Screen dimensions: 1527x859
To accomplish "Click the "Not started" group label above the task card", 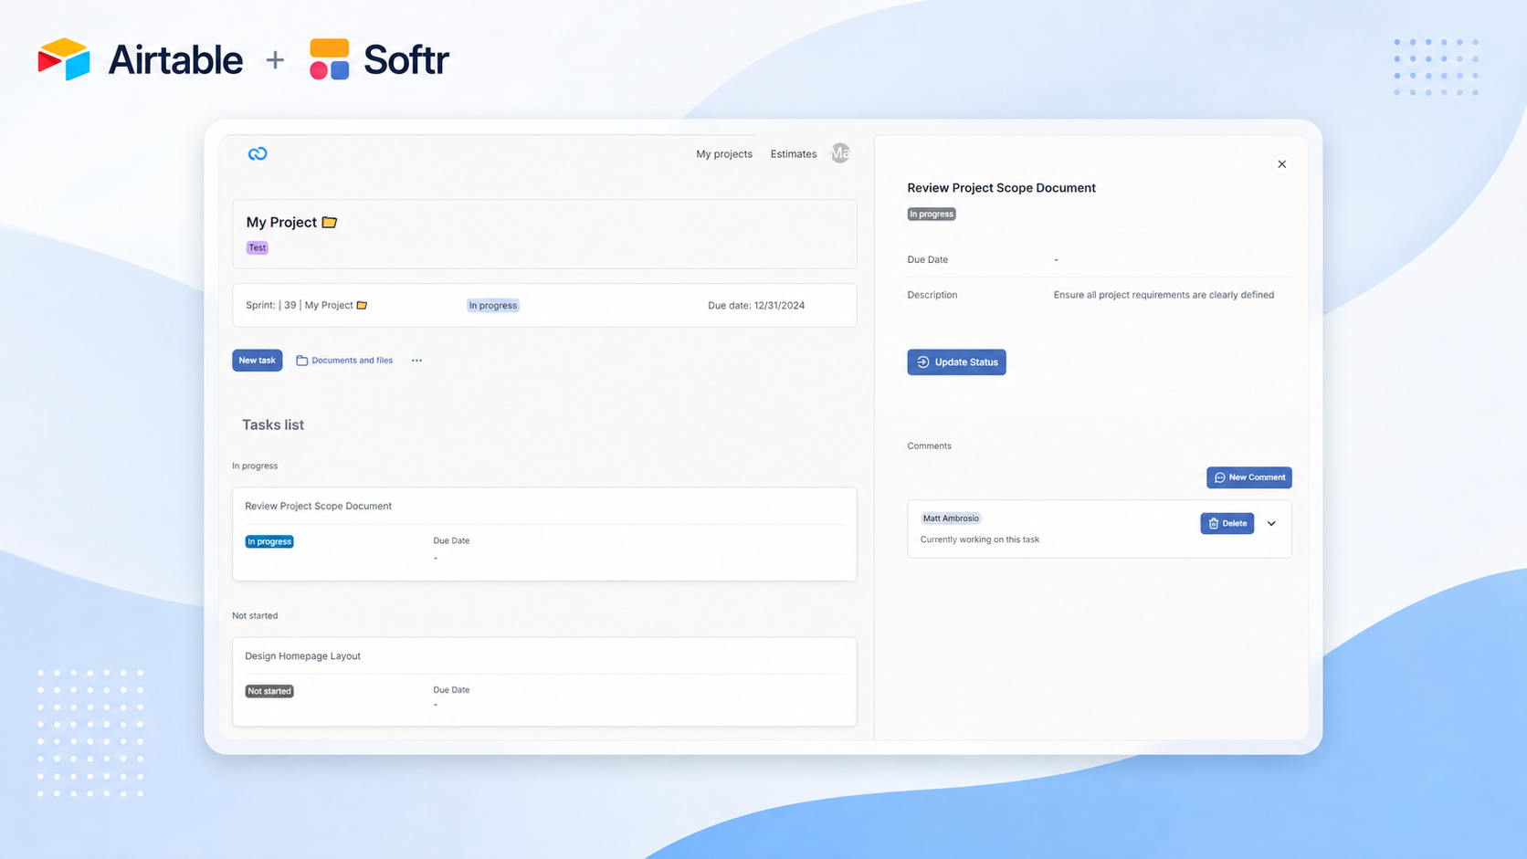I will tap(255, 616).
